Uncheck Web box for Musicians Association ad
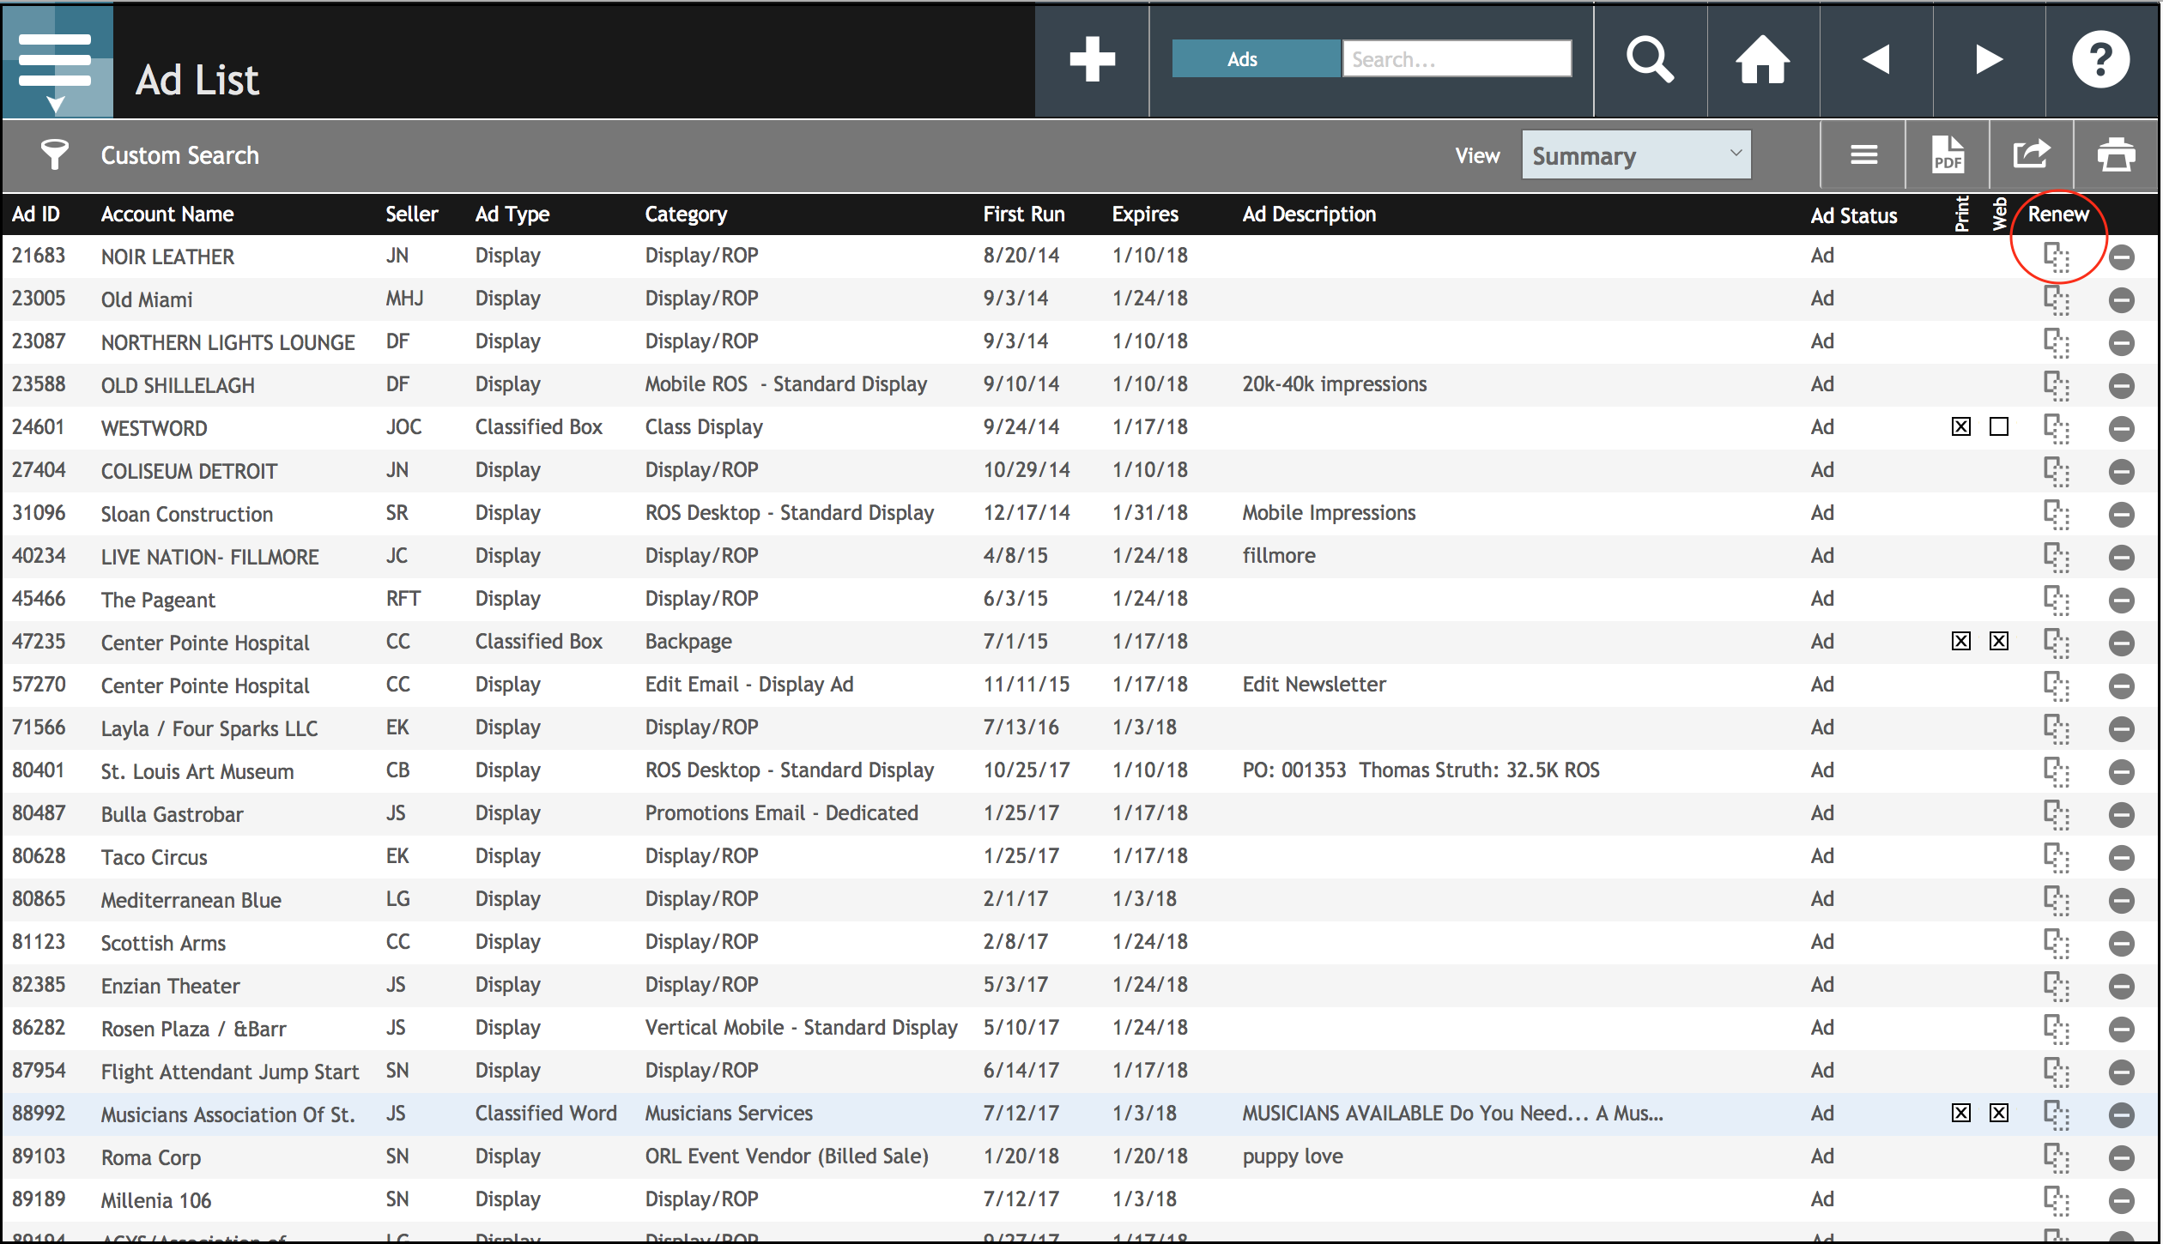The image size is (2163, 1244). click(1999, 1113)
